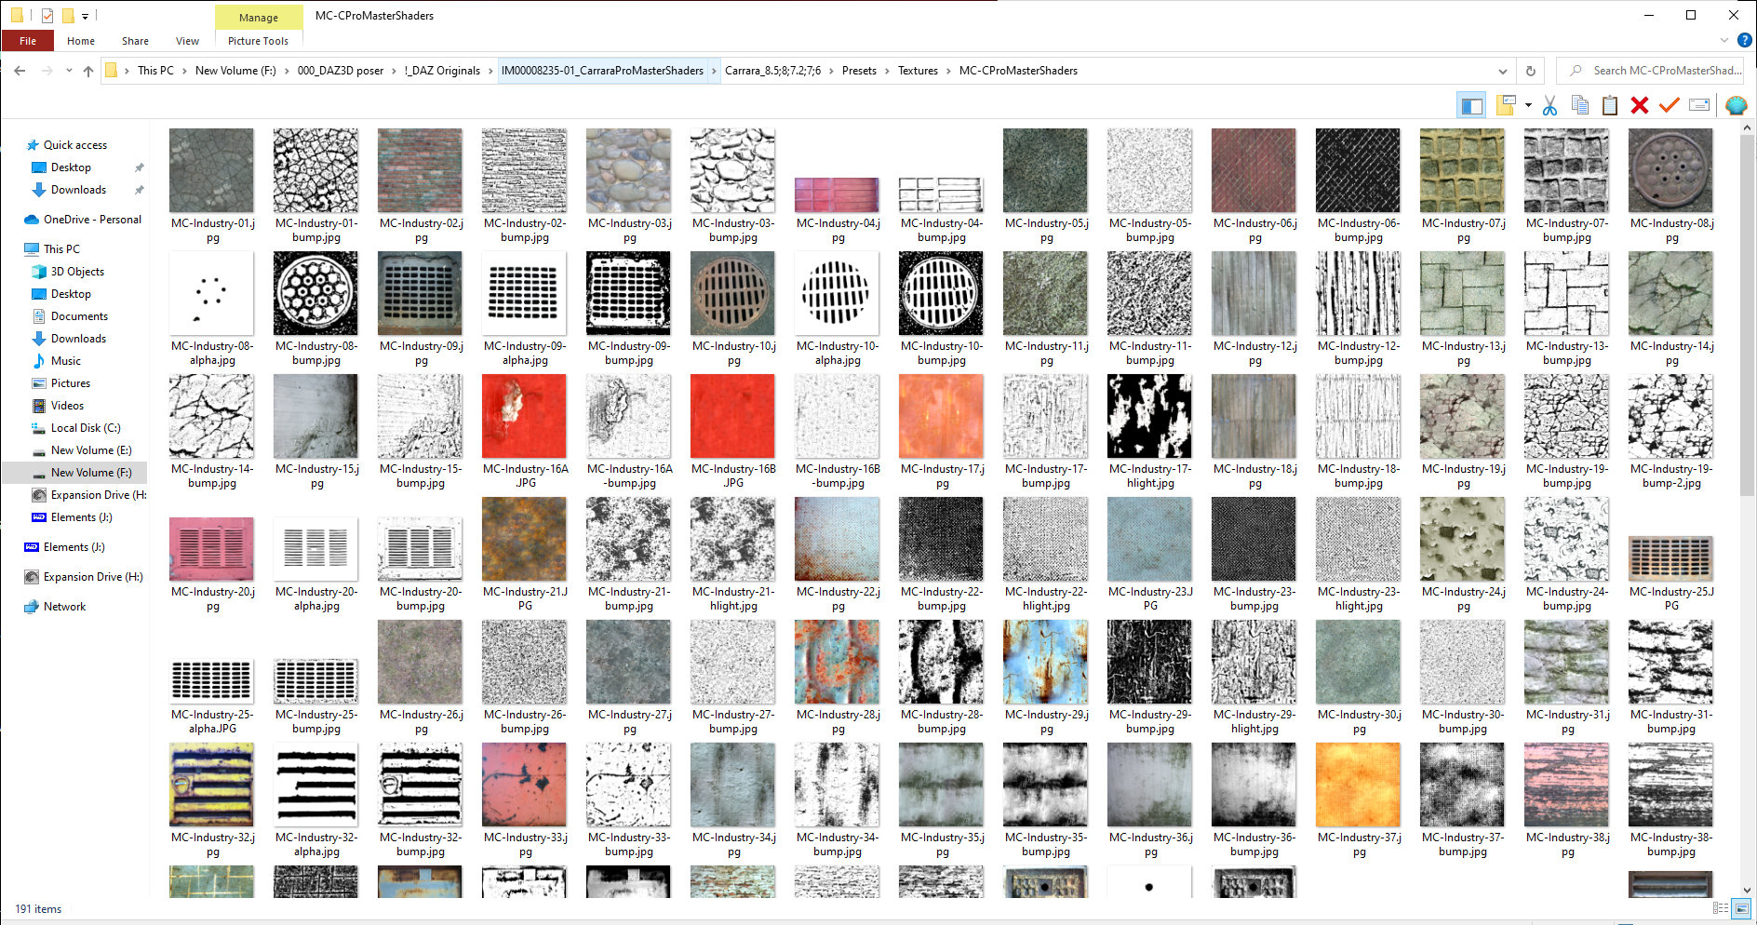This screenshot has height=925, width=1757.
Task: Open Quick access in the navigation pane
Action: pos(75,145)
